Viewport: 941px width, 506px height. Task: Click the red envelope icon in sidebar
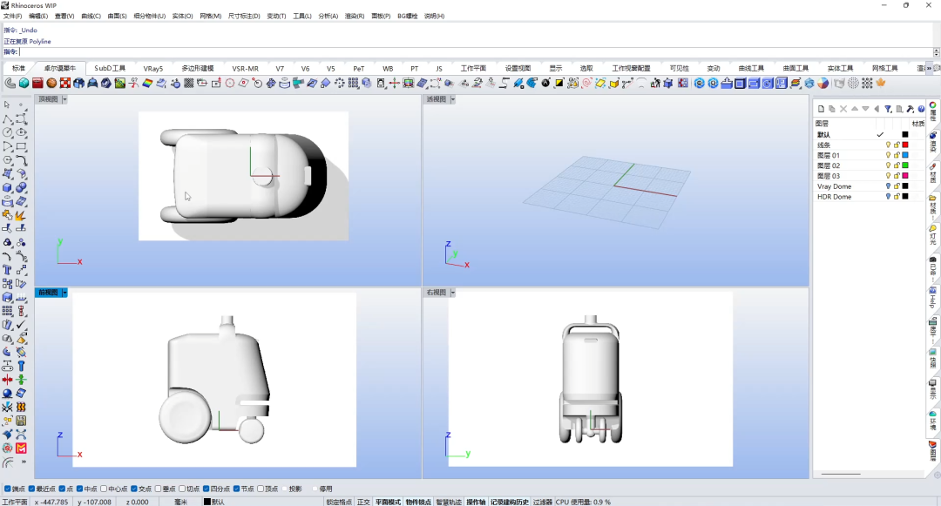click(x=21, y=449)
